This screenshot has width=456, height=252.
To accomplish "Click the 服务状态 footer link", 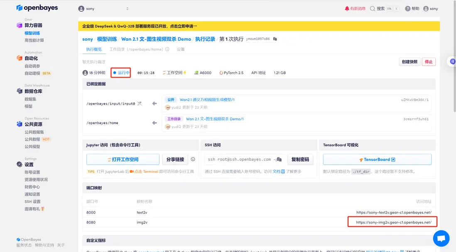I will 24,245.
